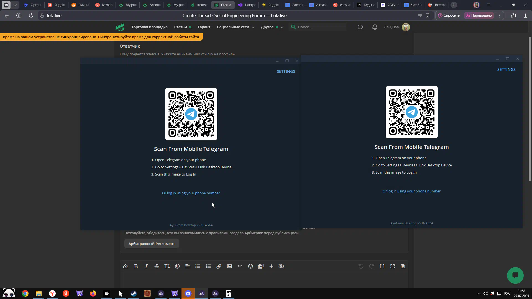Open the plus insert-more menu in the editor

271,266
